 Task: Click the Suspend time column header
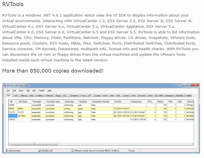coord(138,102)
